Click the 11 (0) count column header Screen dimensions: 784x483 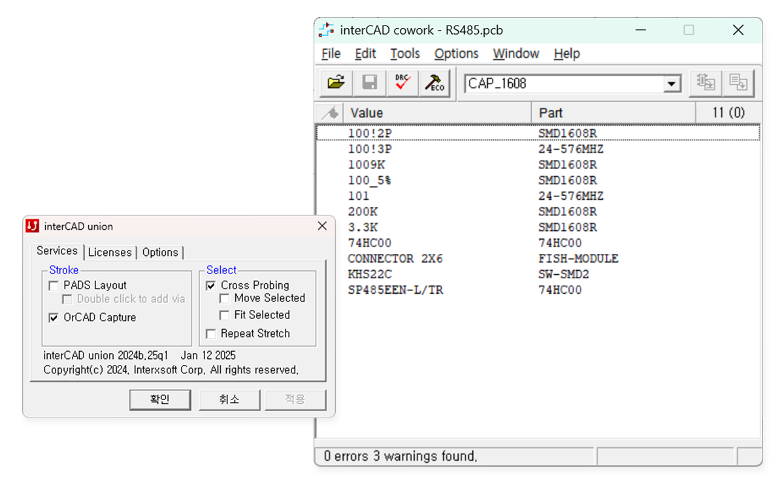click(728, 113)
